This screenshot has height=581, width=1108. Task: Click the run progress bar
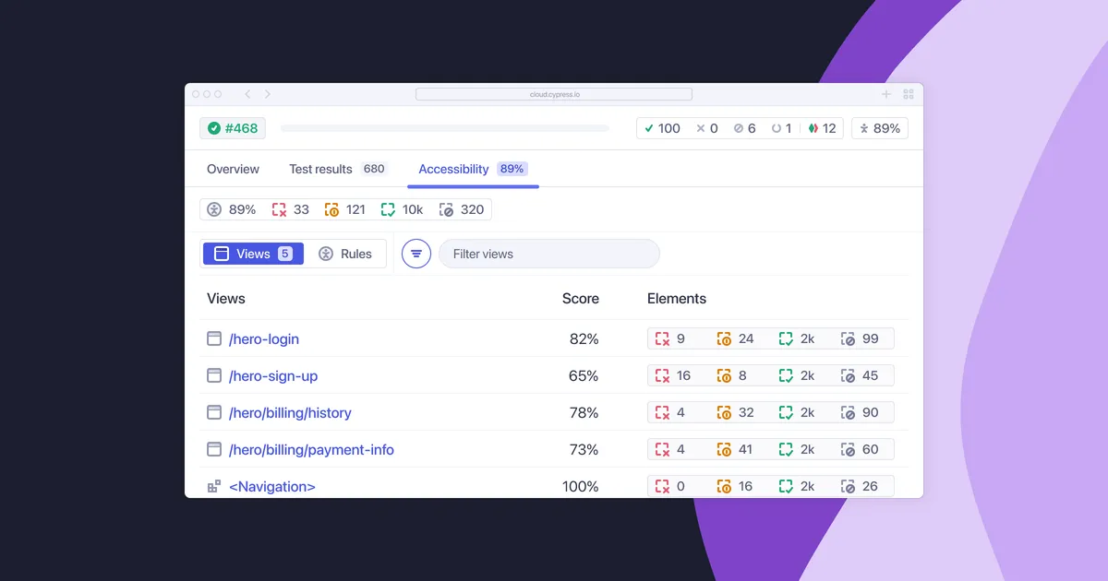(x=444, y=128)
